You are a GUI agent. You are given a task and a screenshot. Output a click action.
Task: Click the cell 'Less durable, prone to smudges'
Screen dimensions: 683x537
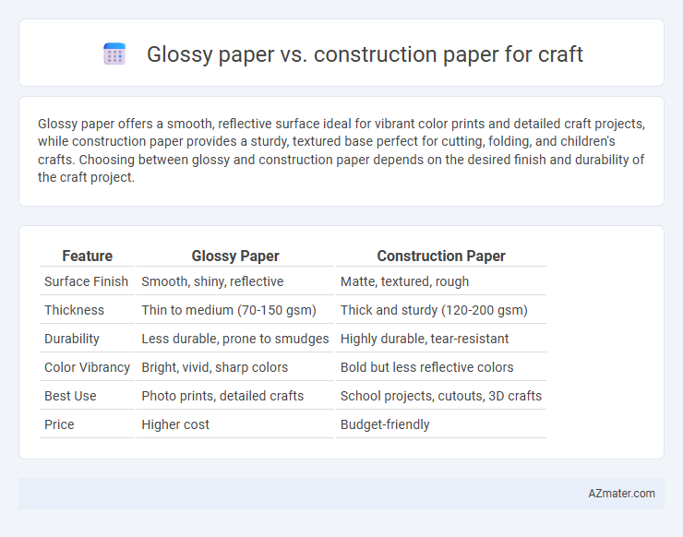tap(235, 339)
